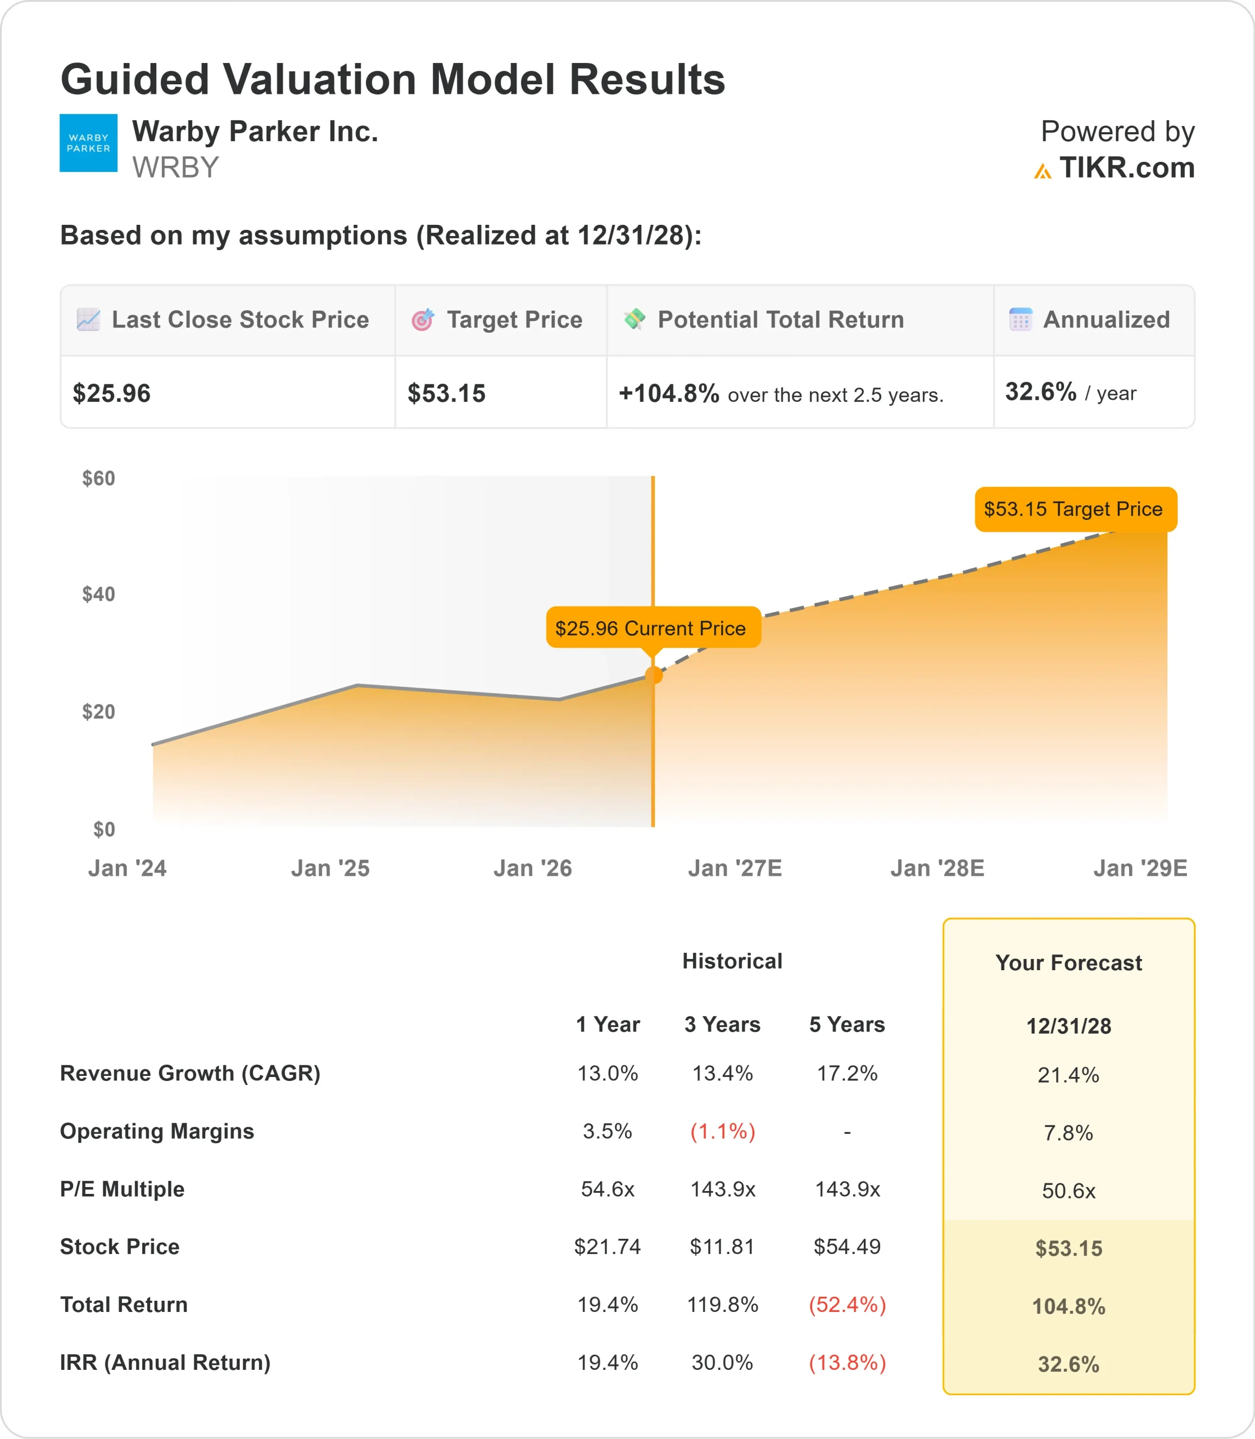Click the Annualized column header
The width and height of the screenshot is (1255, 1439).
point(1107,319)
